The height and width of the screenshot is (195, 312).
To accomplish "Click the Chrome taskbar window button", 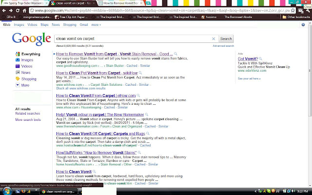I will (58, 192).
